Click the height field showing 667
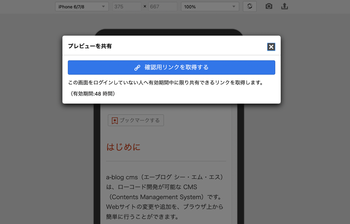 [x=162, y=7]
